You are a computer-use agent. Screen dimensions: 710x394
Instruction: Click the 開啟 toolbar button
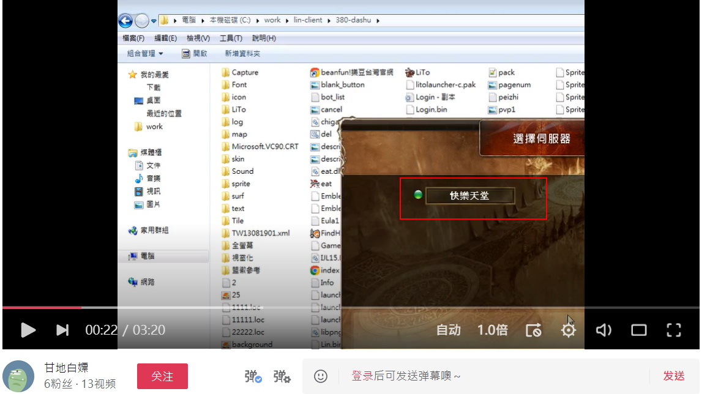pyautogui.click(x=195, y=53)
